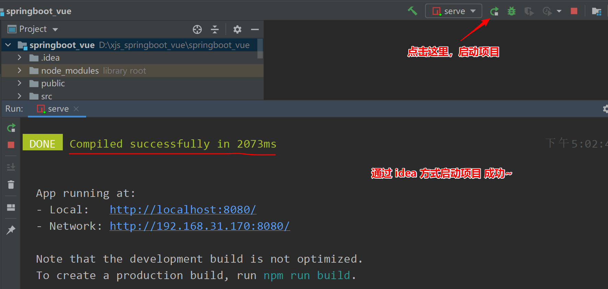Expand the public folder
This screenshot has width=608, height=289.
20,83
